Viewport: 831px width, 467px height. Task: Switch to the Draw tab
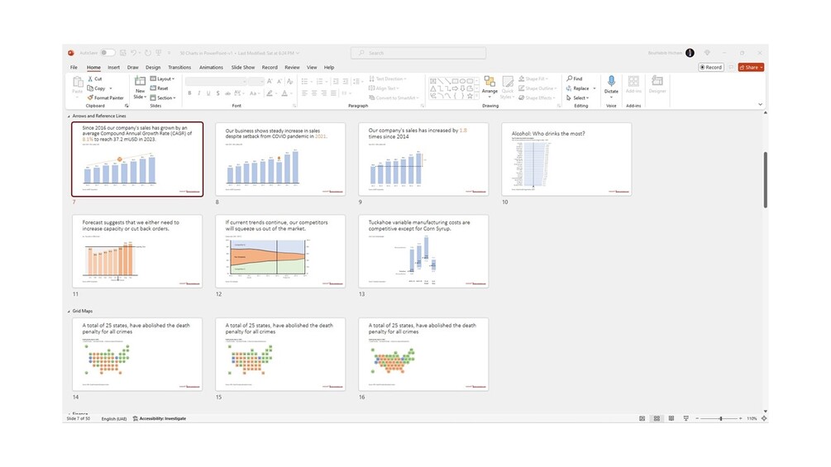pos(132,67)
